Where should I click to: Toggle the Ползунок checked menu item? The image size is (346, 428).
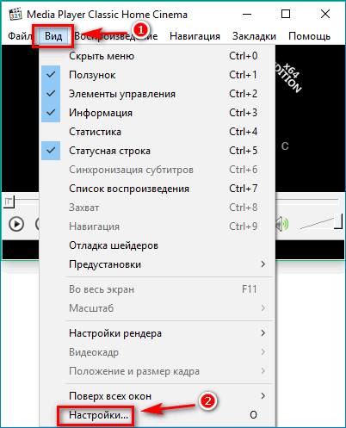[x=158, y=75]
